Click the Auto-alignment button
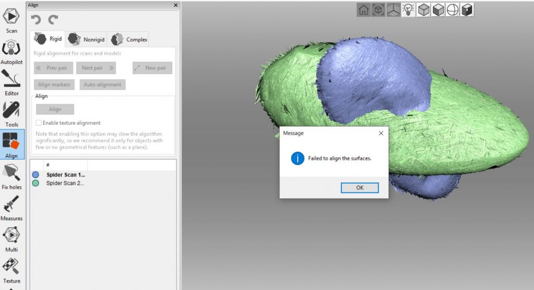The height and width of the screenshot is (290, 534). (x=103, y=84)
